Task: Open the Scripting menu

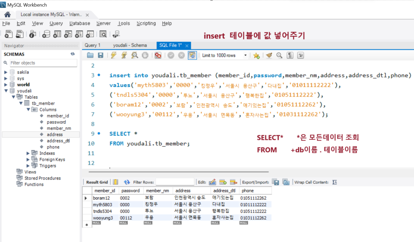Action: pos(146,23)
